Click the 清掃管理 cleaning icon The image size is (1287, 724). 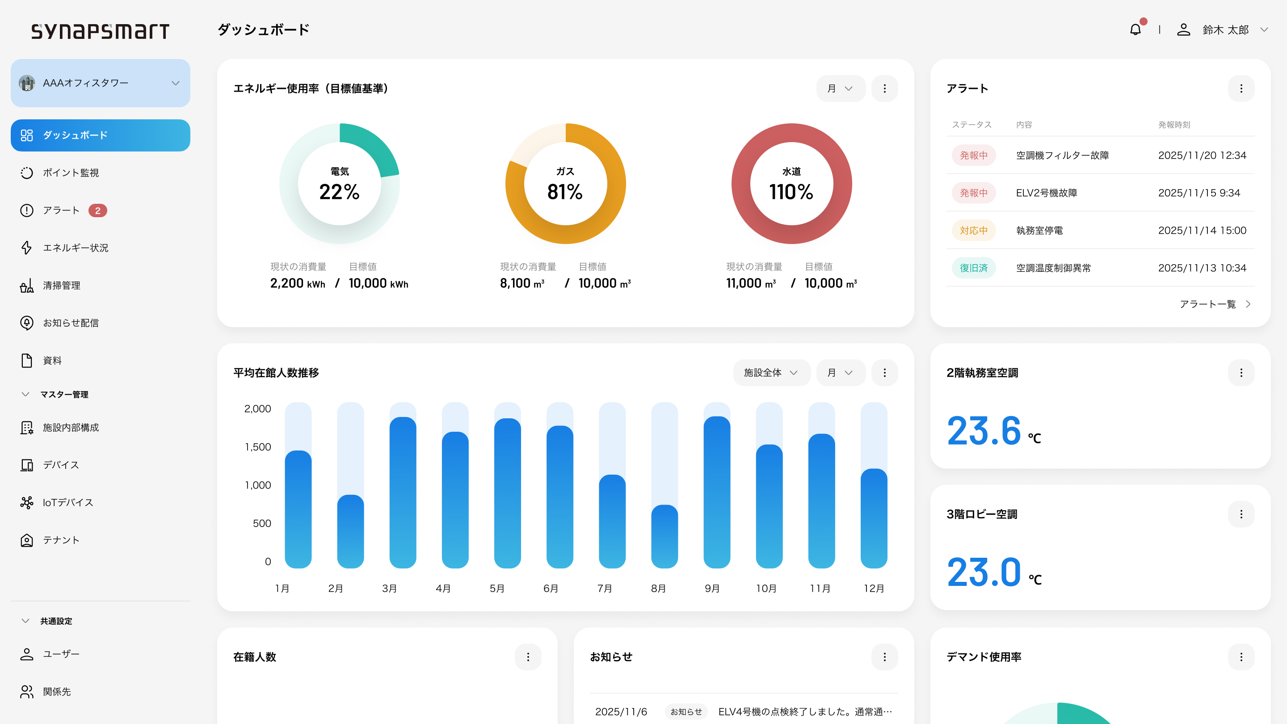[x=26, y=285]
